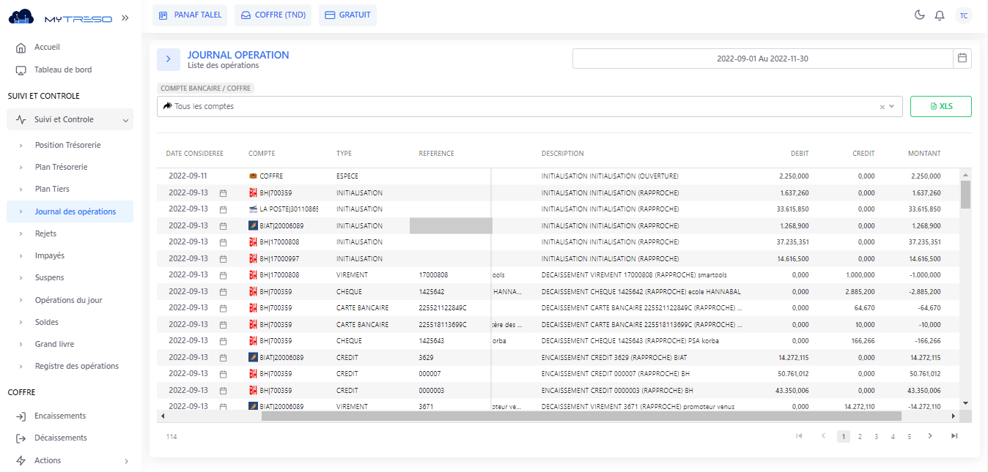988x472 pixels.
Task: Open Rejets page
Action: pyautogui.click(x=45, y=233)
